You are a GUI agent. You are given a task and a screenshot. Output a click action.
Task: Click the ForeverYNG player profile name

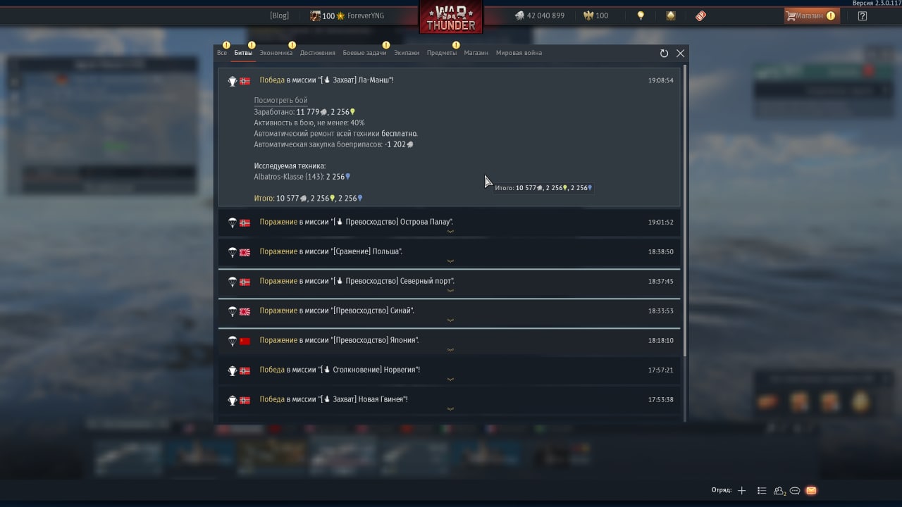[x=366, y=15]
